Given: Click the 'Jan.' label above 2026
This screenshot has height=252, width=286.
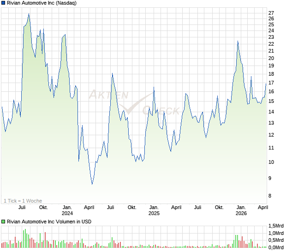Looking at the screenshot, I should 241,208.
